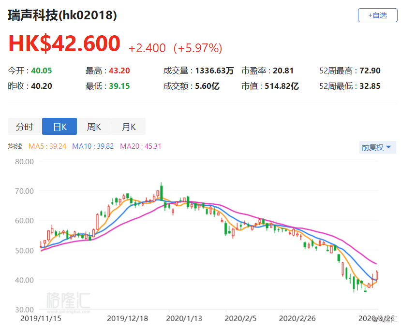
Task: Click the P/E ratio value 20.81
Action: [x=283, y=71]
